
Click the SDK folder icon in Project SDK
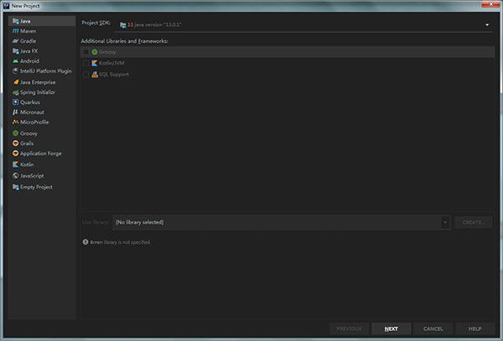coord(123,24)
